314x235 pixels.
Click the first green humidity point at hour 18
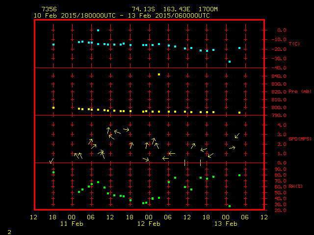pos(53,172)
